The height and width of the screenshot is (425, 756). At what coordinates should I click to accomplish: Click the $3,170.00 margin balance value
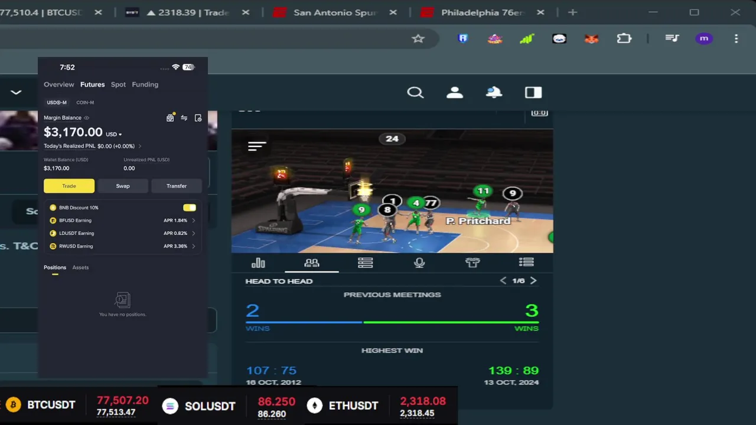[x=73, y=133]
